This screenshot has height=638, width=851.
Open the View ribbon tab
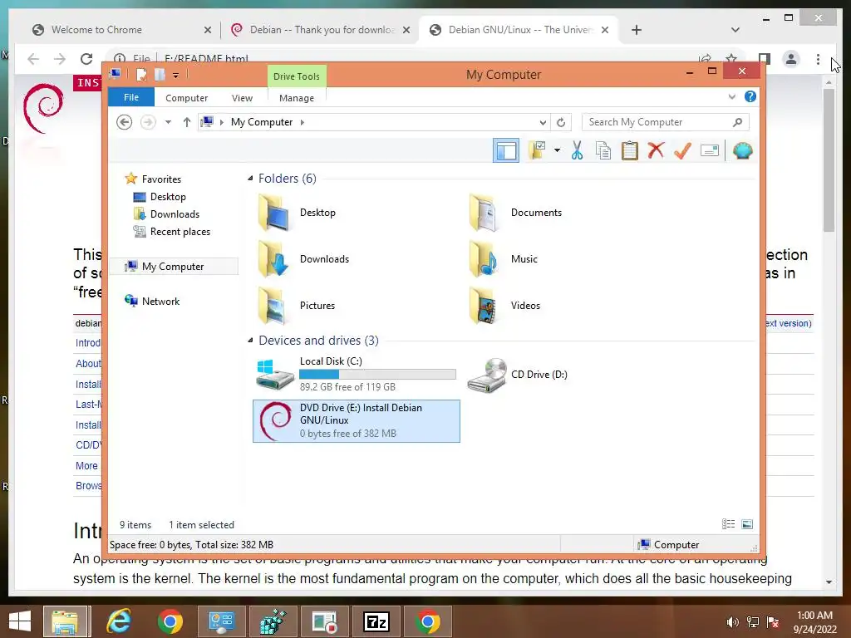pyautogui.click(x=242, y=98)
